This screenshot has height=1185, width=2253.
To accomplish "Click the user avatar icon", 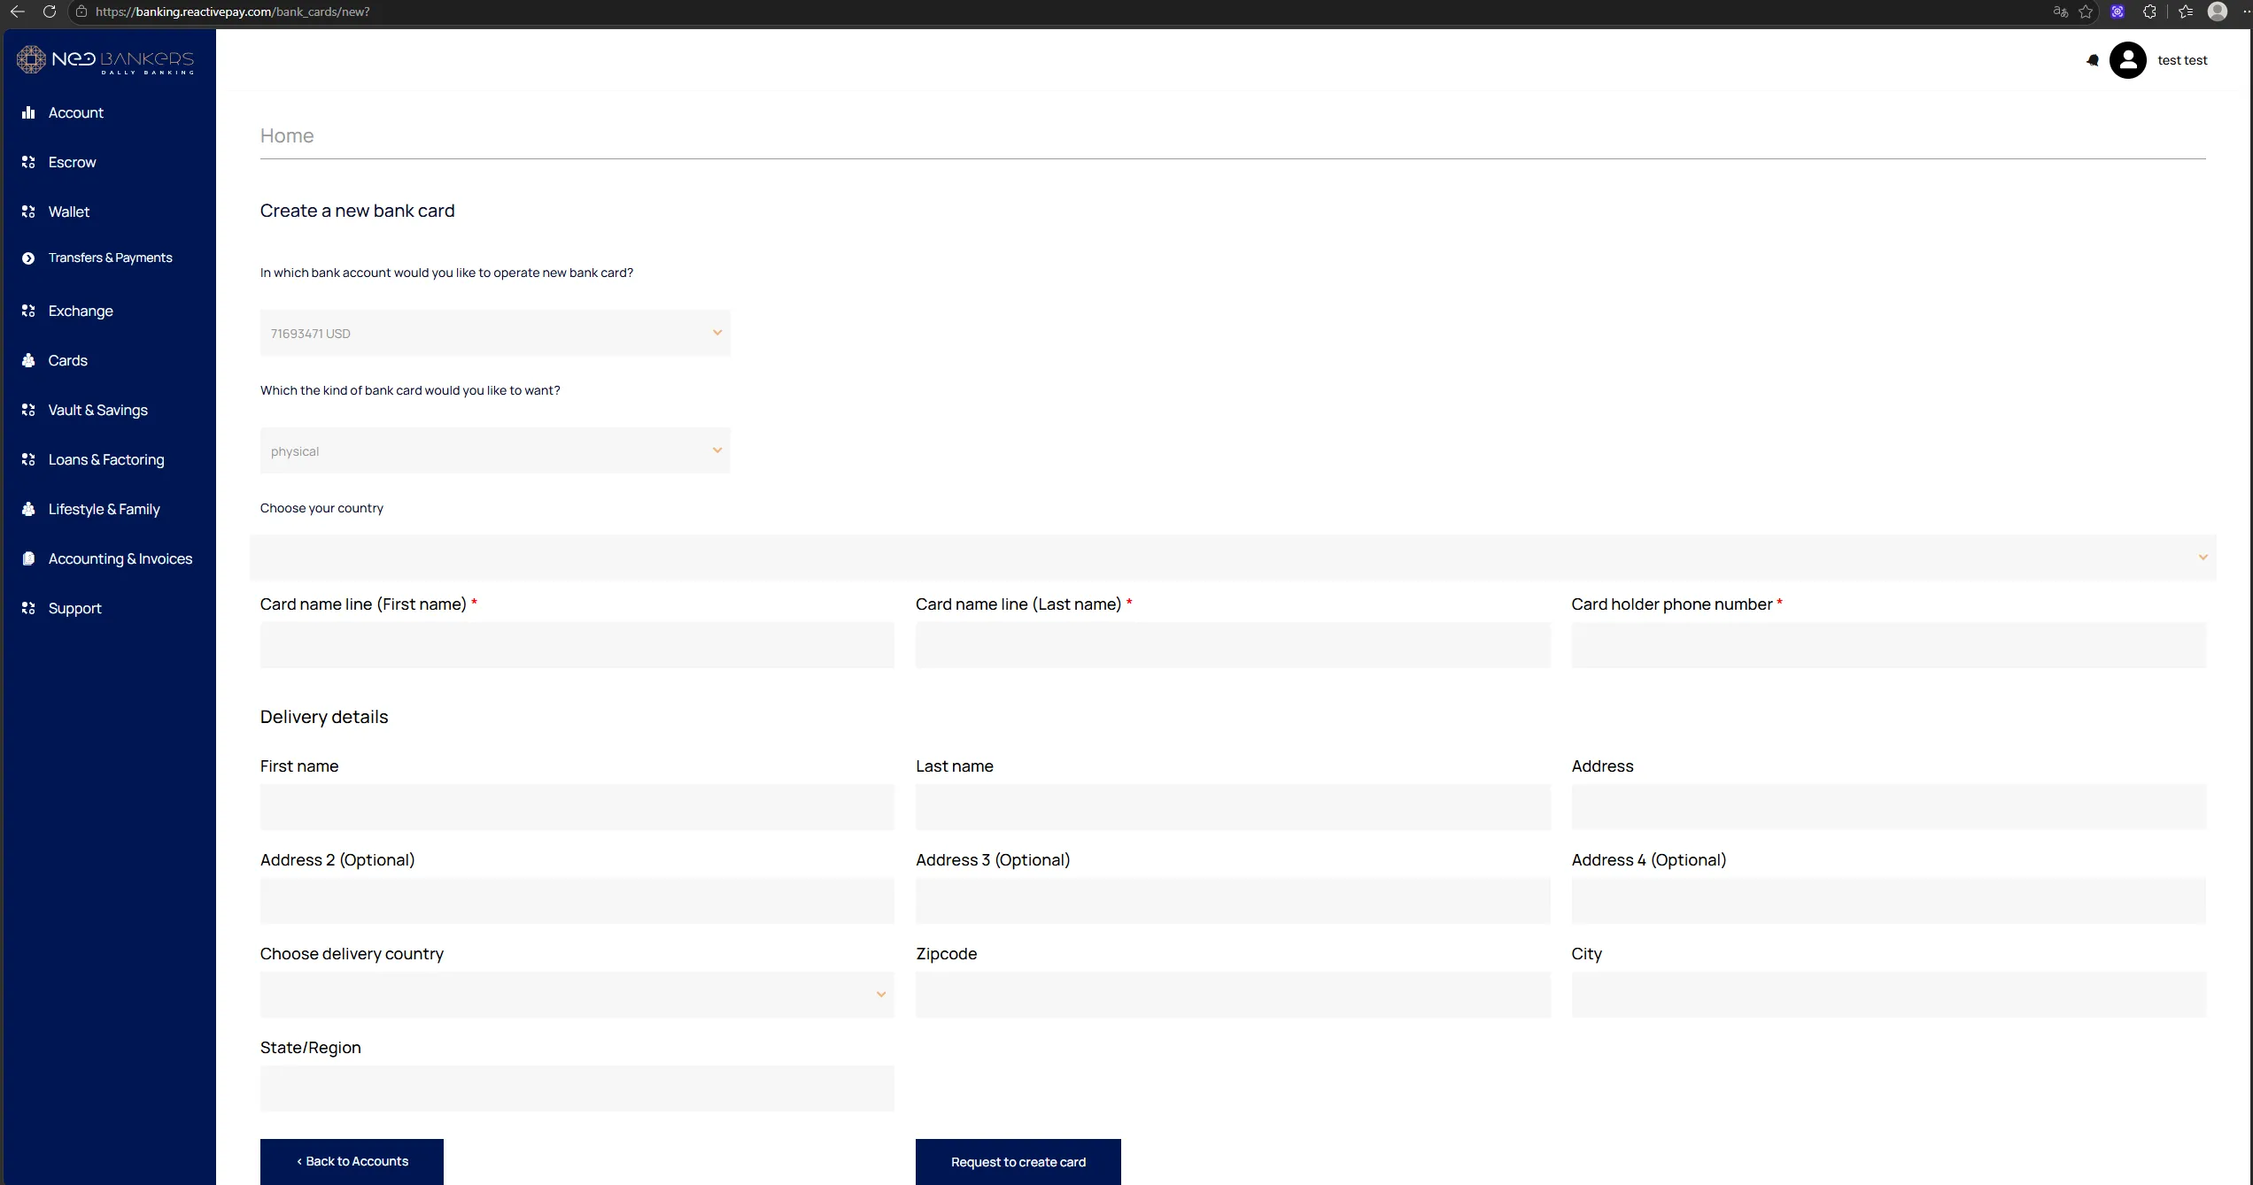I will tap(2128, 60).
